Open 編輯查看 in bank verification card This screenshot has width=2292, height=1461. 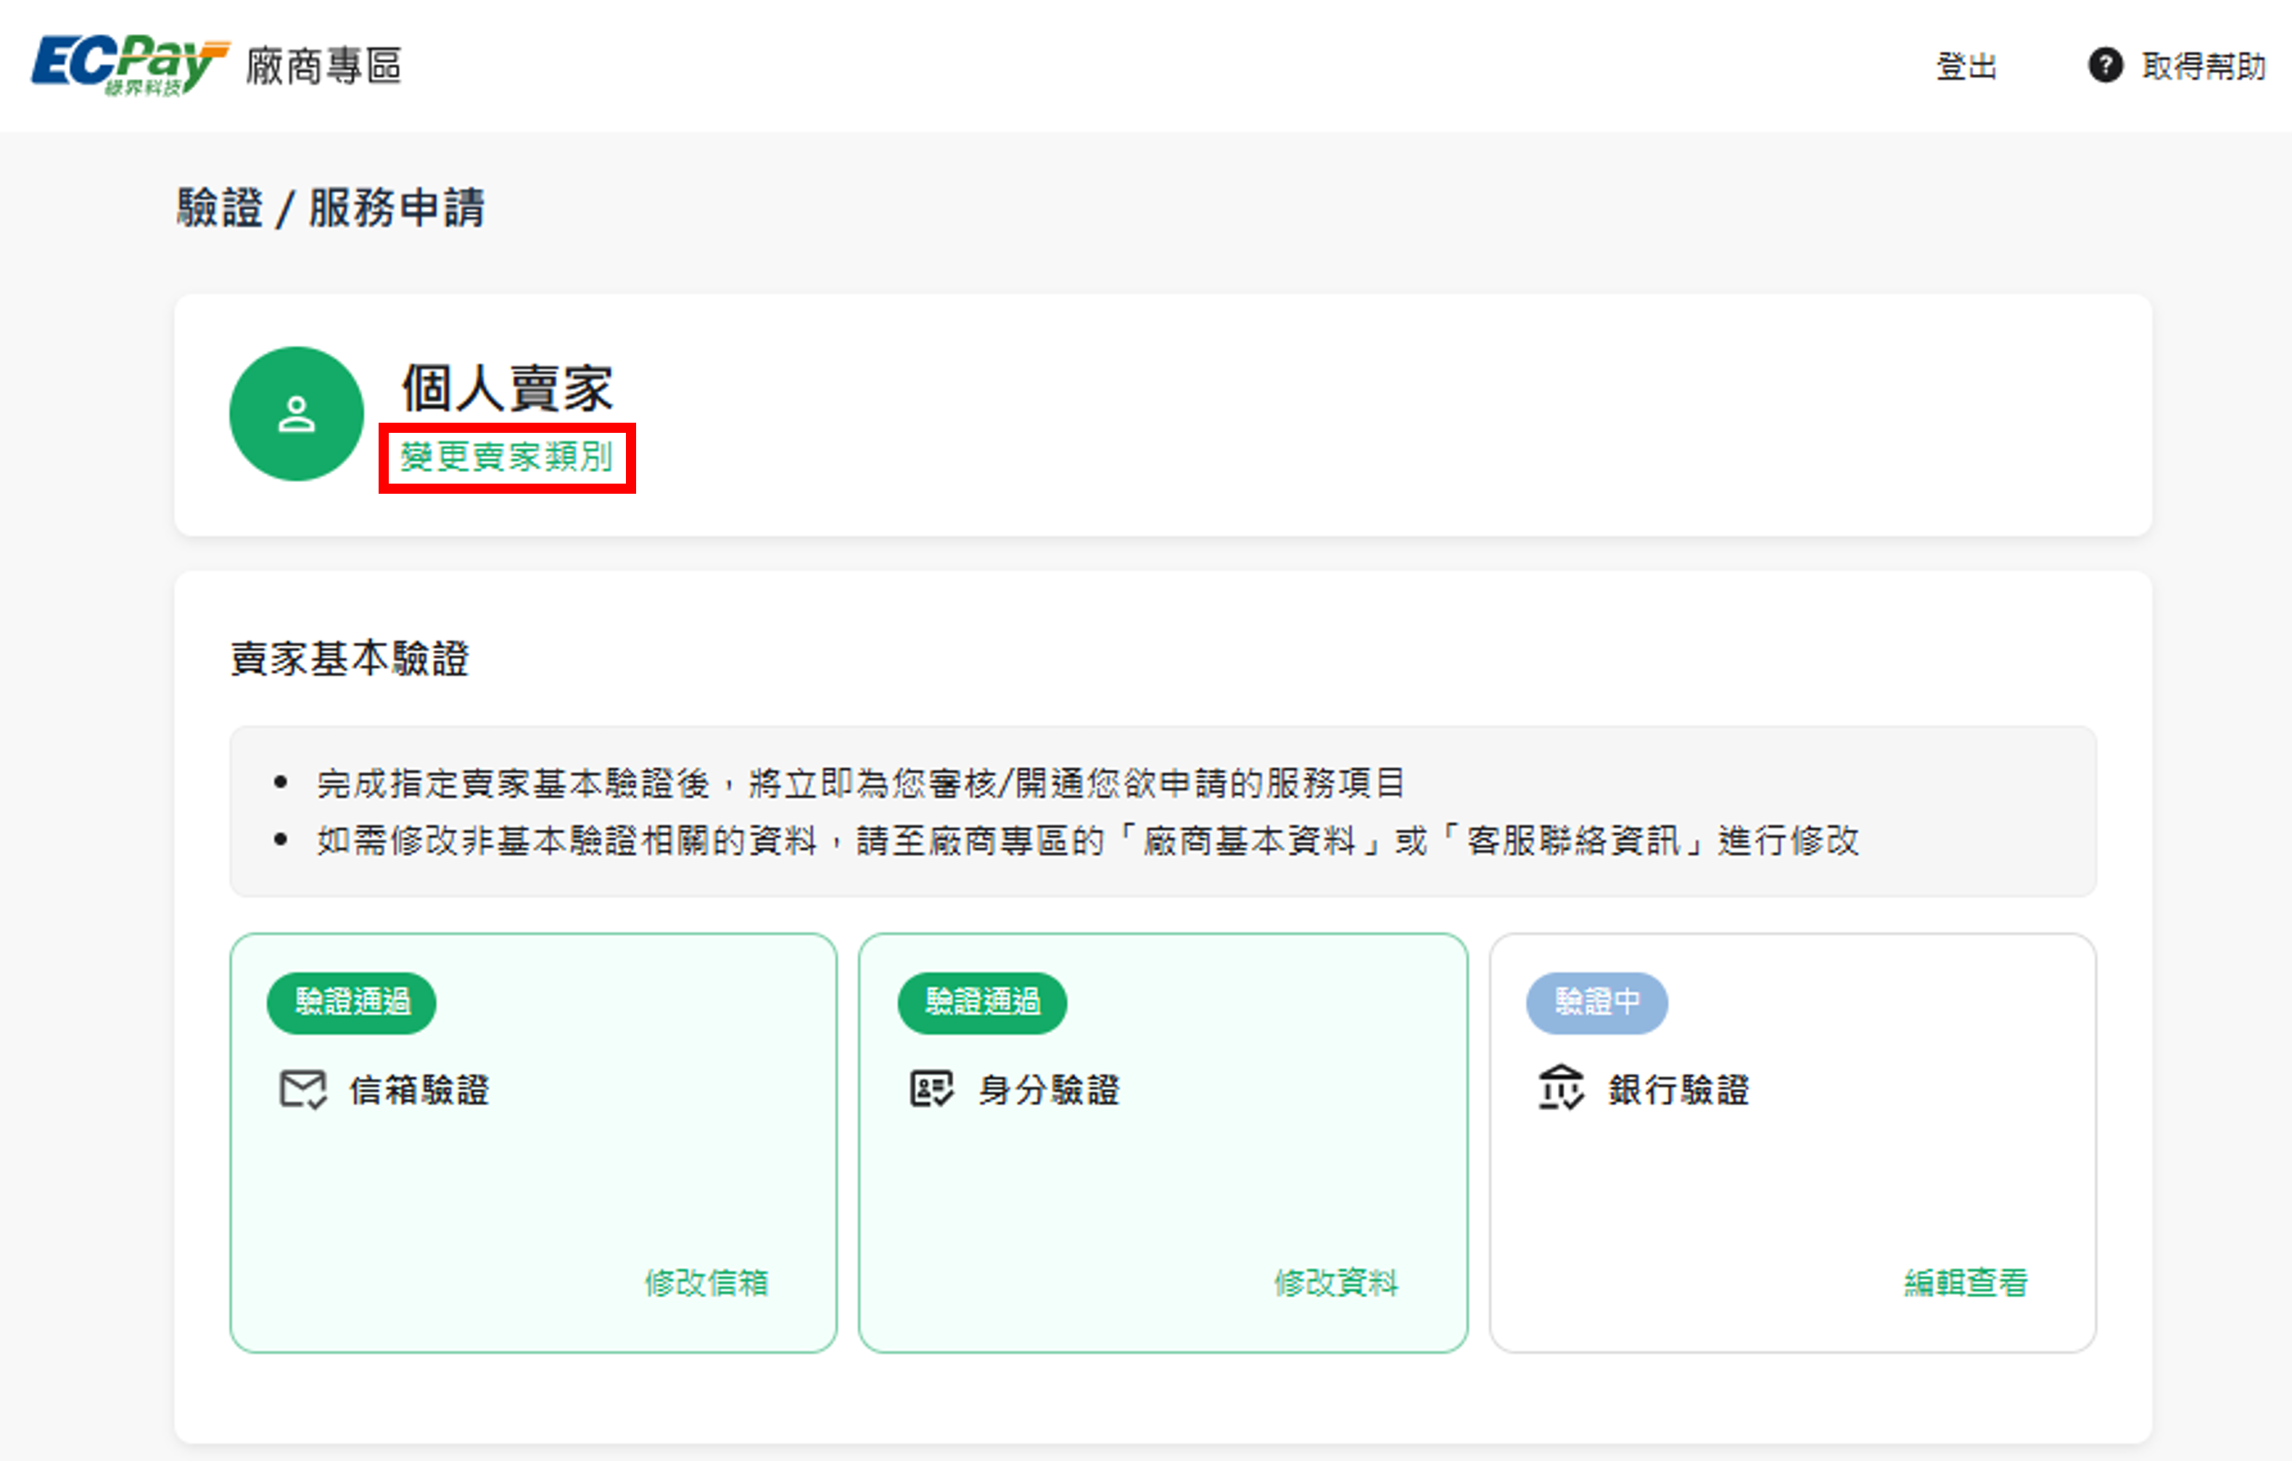pyautogui.click(x=1965, y=1282)
